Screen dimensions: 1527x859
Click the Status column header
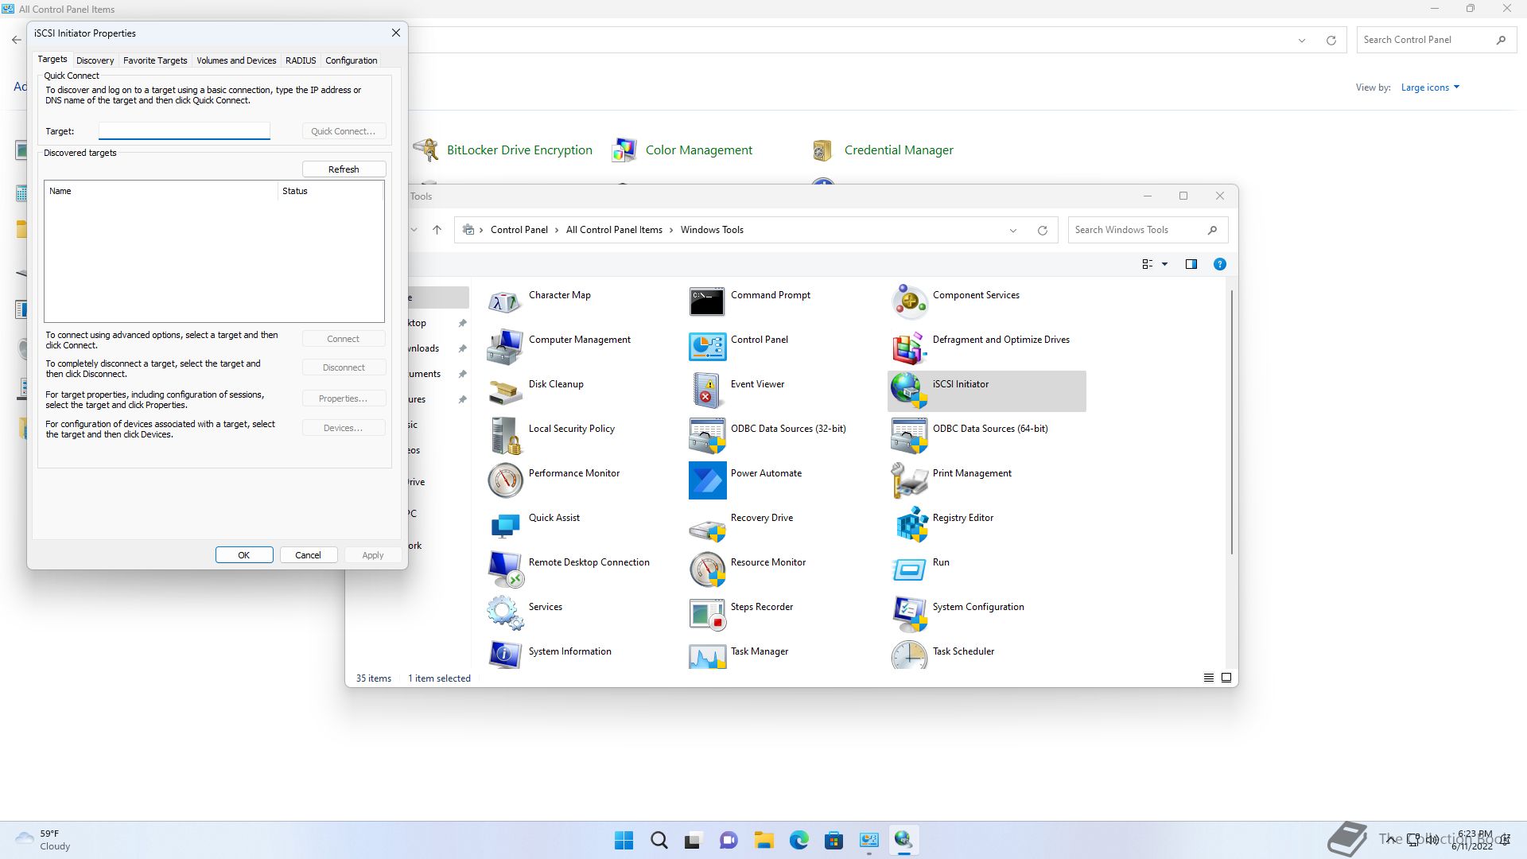(330, 191)
